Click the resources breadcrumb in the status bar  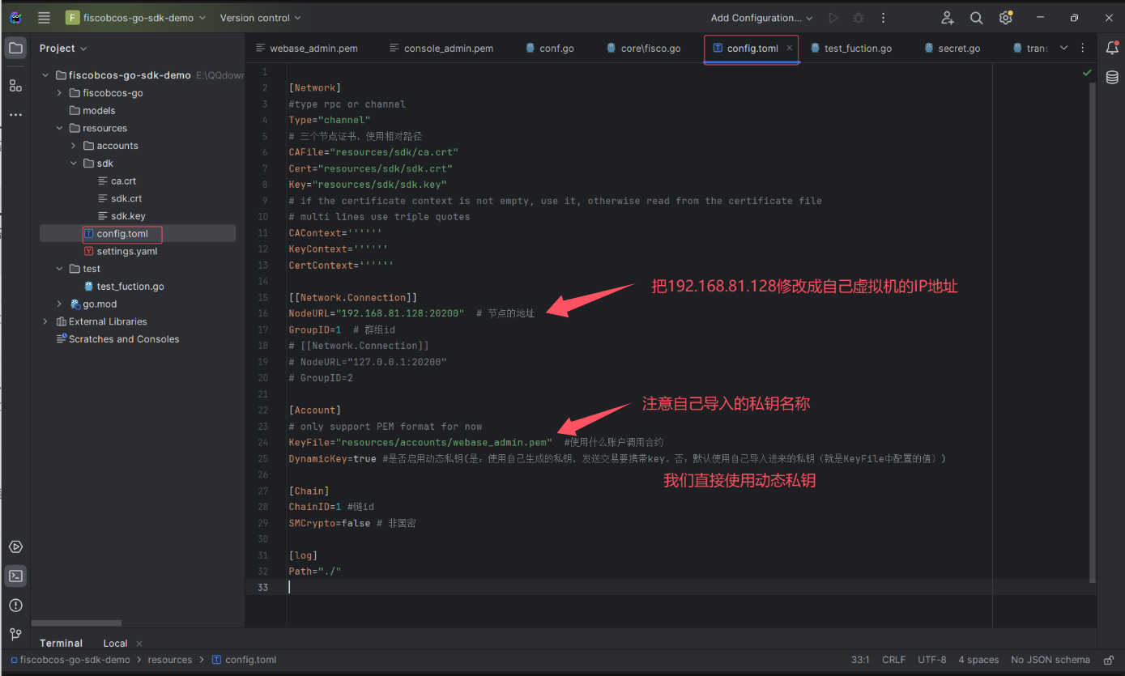click(170, 660)
